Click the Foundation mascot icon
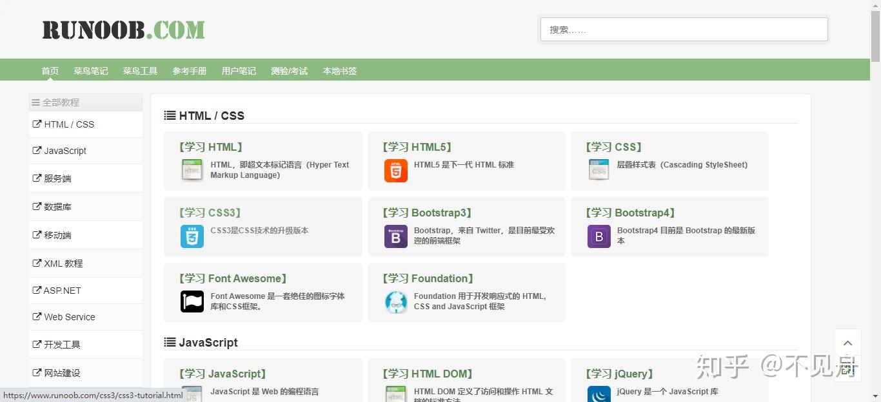 click(x=395, y=301)
